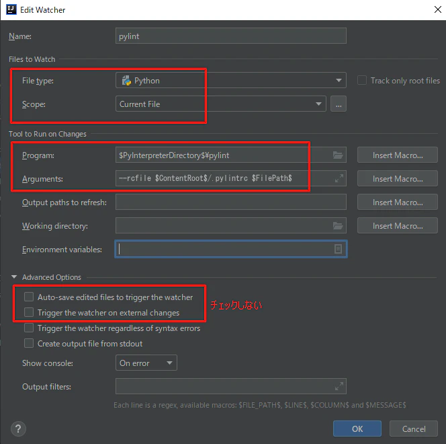Open the File type dropdown

tap(231, 80)
